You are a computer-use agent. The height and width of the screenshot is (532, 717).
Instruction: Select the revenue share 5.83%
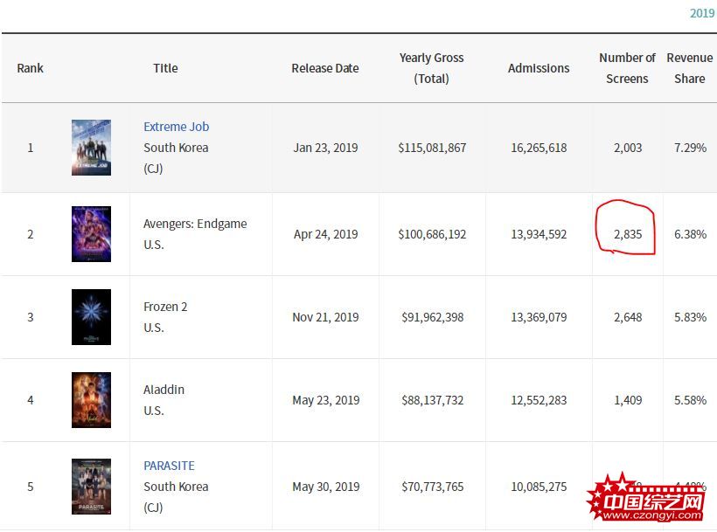pyautogui.click(x=690, y=317)
